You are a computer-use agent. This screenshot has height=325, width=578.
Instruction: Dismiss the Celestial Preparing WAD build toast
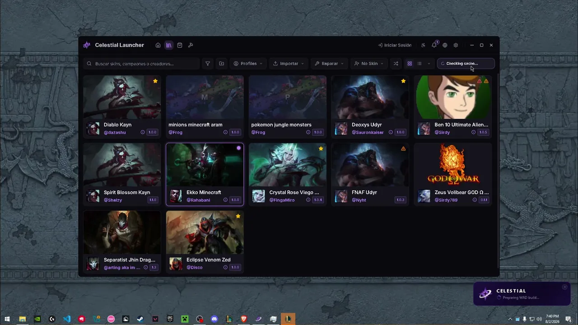click(x=564, y=287)
